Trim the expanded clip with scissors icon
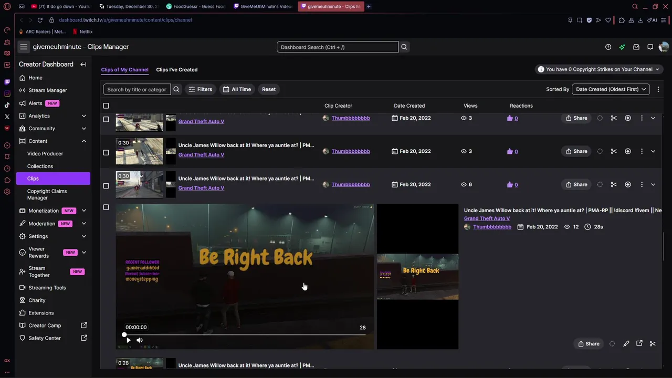The height and width of the screenshot is (378, 672). [x=653, y=344]
